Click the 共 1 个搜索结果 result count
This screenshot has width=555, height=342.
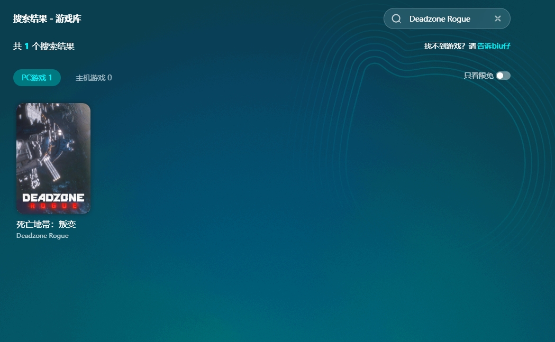tap(44, 47)
